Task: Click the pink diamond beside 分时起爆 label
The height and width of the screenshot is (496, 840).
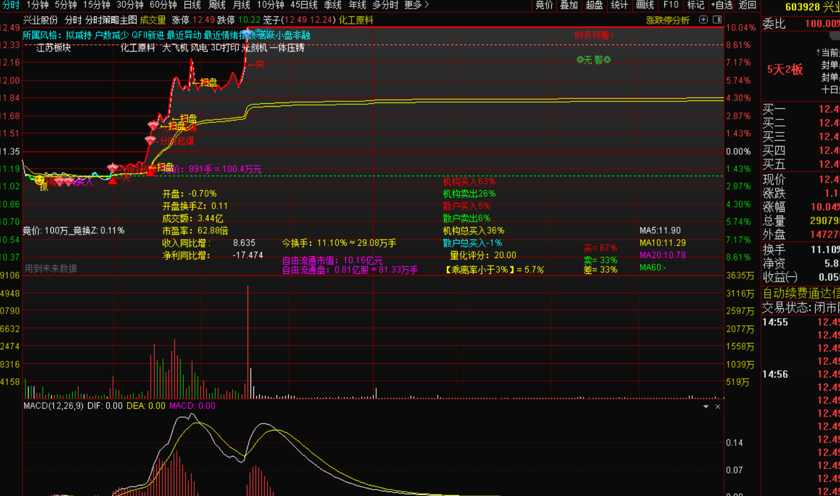Action: pyautogui.click(x=150, y=141)
